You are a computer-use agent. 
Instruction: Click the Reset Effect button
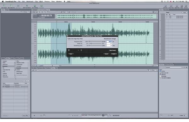tap(26, 115)
